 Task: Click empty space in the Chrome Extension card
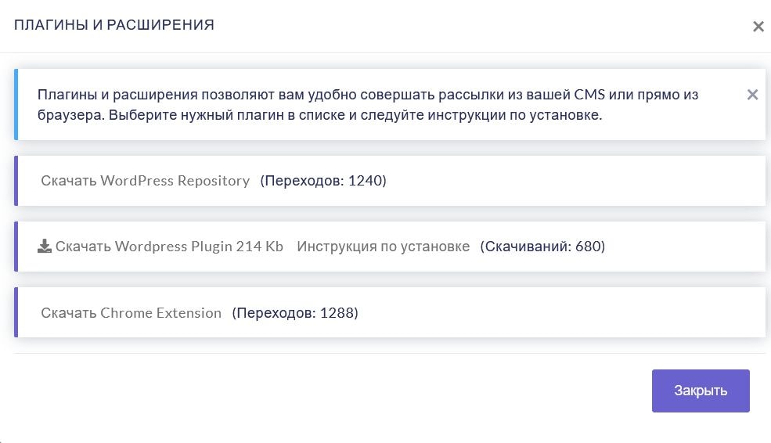click(x=560, y=313)
